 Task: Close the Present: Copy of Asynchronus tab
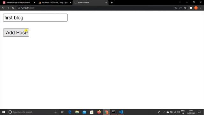tap(35, 3)
